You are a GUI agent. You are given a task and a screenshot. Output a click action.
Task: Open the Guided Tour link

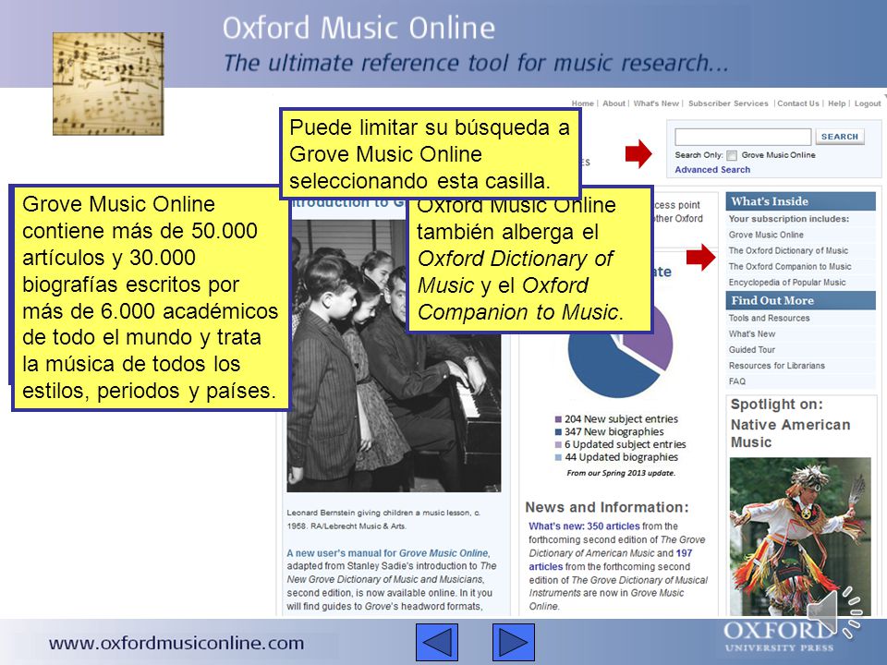752,350
